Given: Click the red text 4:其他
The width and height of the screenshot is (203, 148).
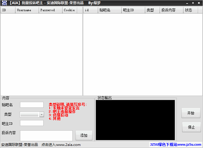Looking at the screenshot, I should pyautogui.click(x=54, y=119).
